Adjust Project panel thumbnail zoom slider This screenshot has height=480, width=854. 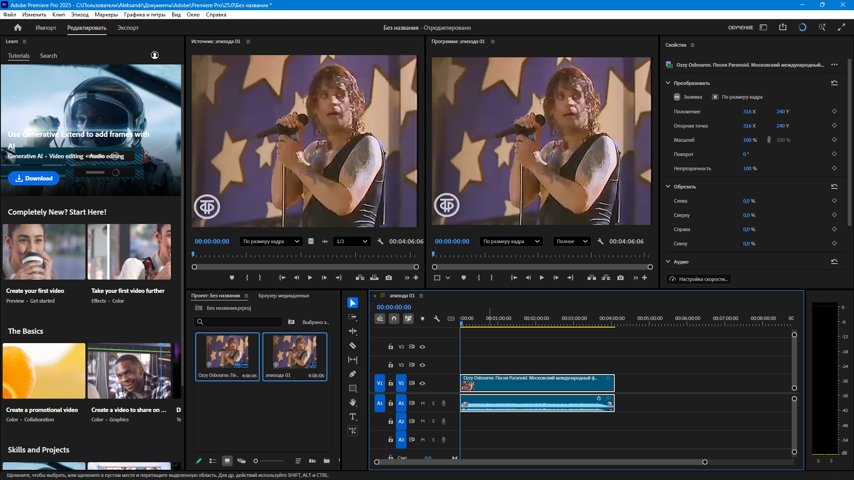coord(269,461)
